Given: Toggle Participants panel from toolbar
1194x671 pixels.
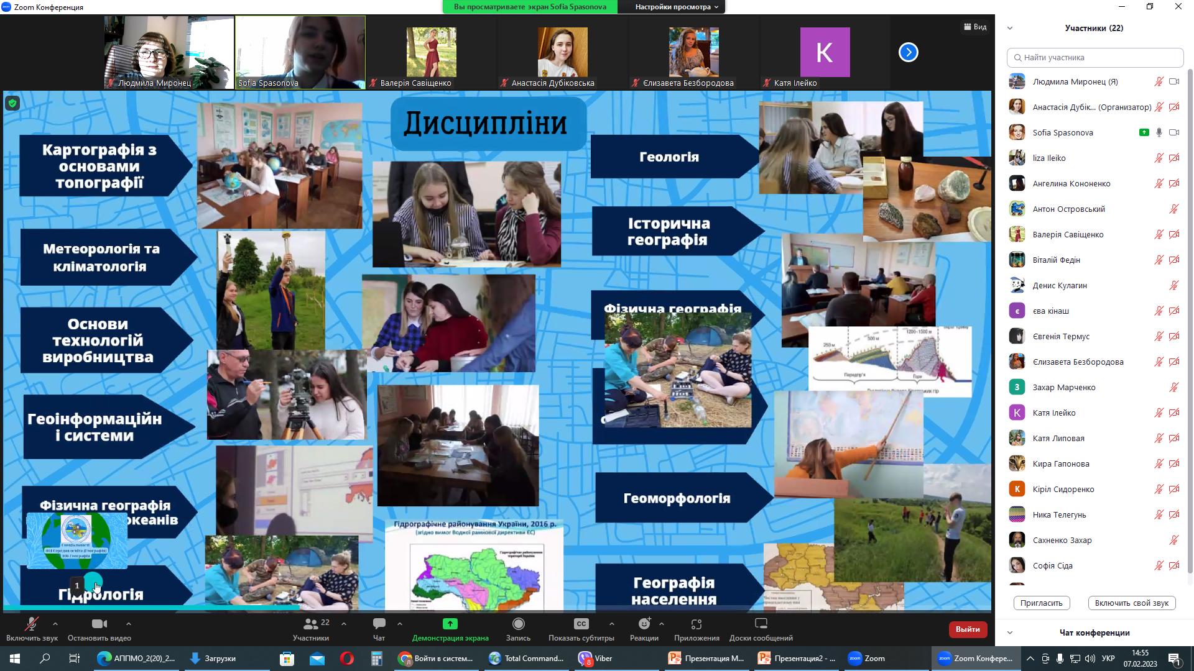Looking at the screenshot, I should [311, 624].
